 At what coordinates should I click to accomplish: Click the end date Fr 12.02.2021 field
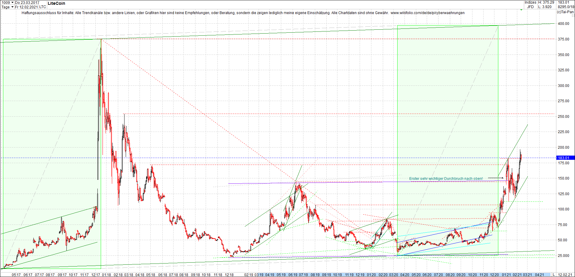coord(26,7)
